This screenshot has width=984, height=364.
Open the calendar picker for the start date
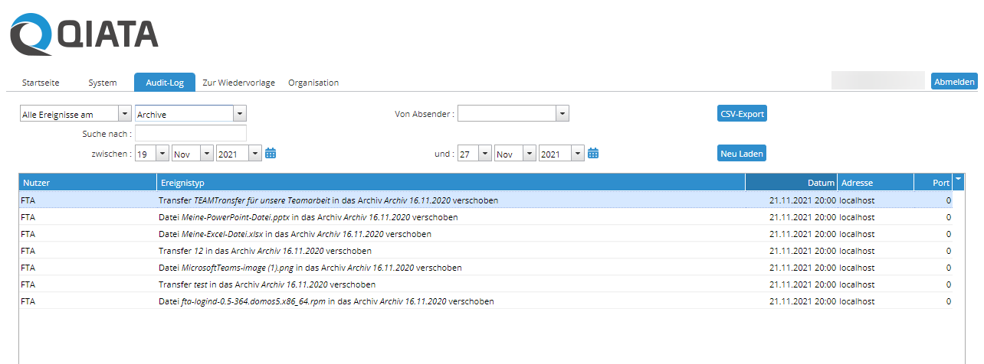[270, 154]
